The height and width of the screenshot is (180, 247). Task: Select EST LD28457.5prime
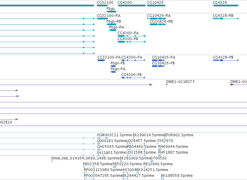pos(141,141)
